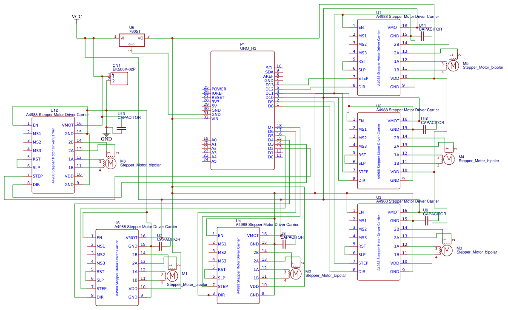
Task: Click the RST reset pin on U3
Action: tap(363, 245)
